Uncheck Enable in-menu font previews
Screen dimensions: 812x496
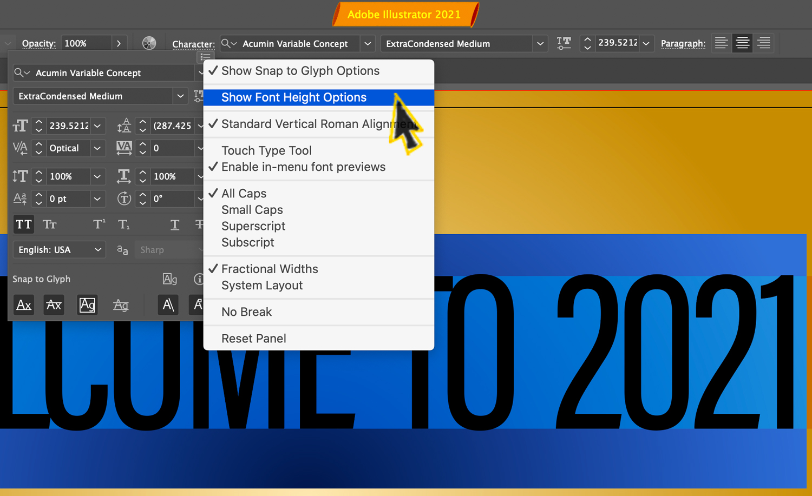[x=303, y=167]
